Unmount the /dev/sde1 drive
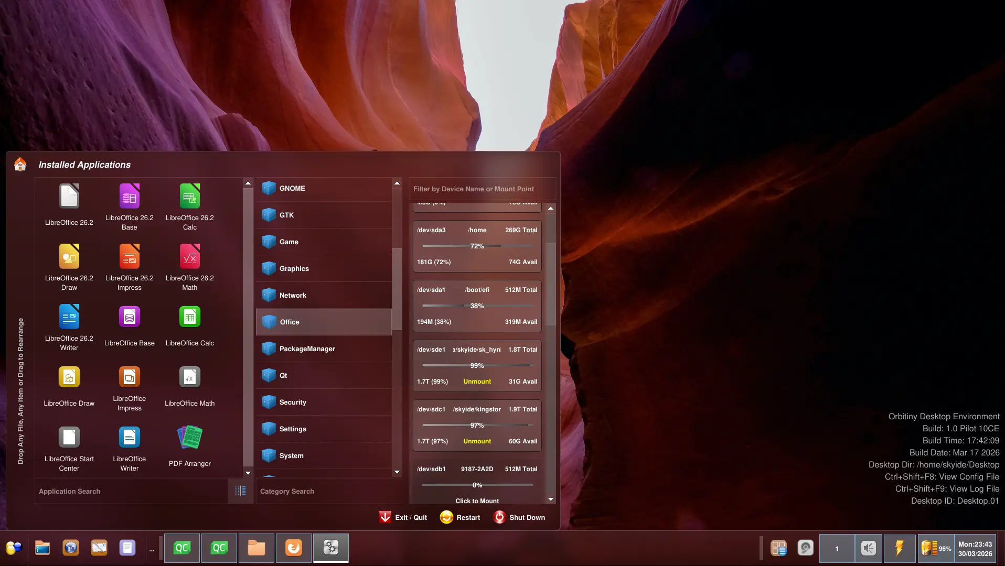 [477, 382]
